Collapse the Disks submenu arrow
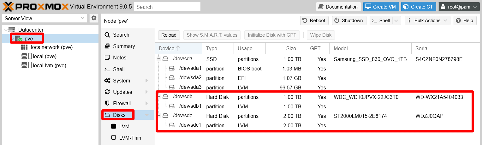The width and height of the screenshot is (482, 145). (147, 115)
